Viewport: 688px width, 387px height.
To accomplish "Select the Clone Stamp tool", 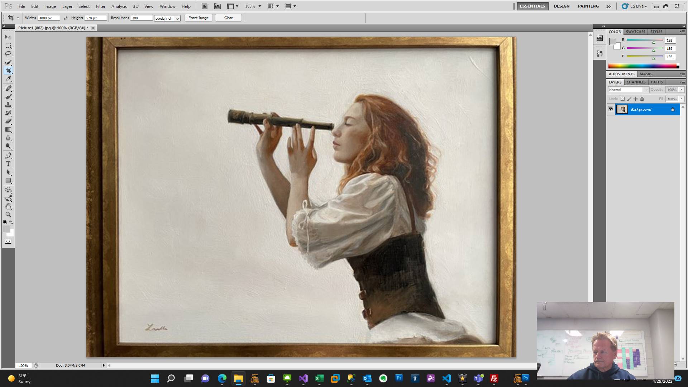I will 8,105.
